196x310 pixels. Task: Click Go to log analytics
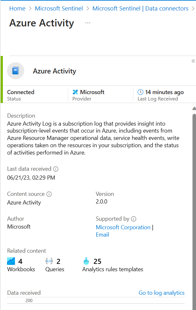point(161,293)
